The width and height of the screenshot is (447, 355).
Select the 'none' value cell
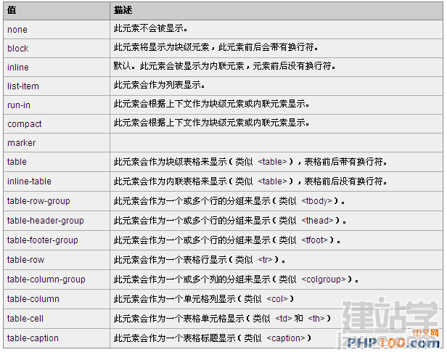[x=57, y=29]
